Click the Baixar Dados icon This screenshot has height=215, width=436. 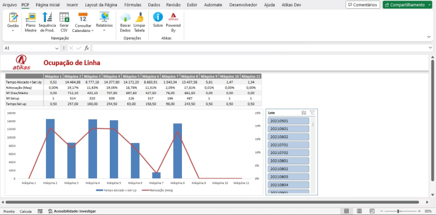(126, 17)
